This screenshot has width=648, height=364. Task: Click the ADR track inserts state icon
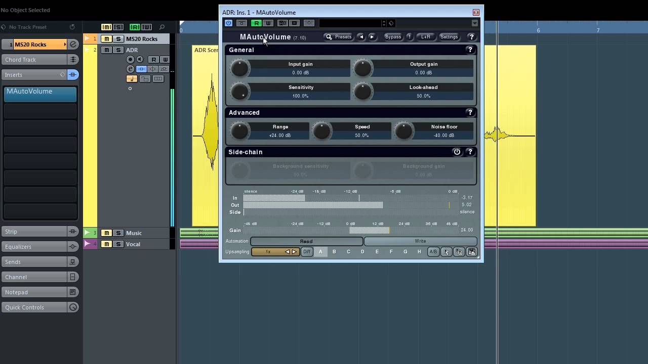(x=142, y=69)
